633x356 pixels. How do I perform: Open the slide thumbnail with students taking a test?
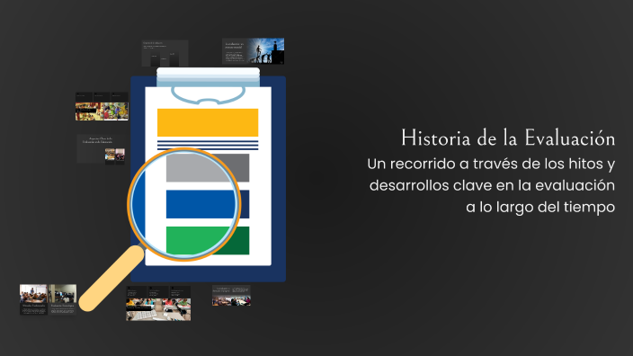pos(158,303)
